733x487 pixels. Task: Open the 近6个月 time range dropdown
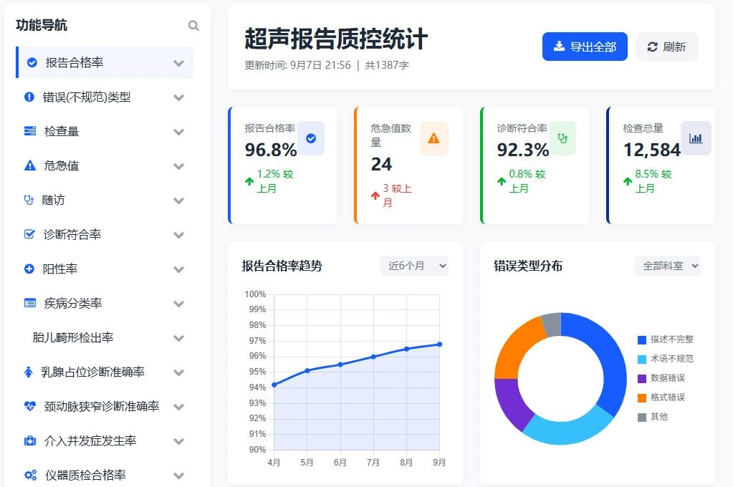click(x=414, y=266)
